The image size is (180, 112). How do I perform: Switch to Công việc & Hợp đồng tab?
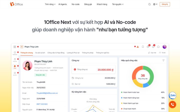(56, 53)
